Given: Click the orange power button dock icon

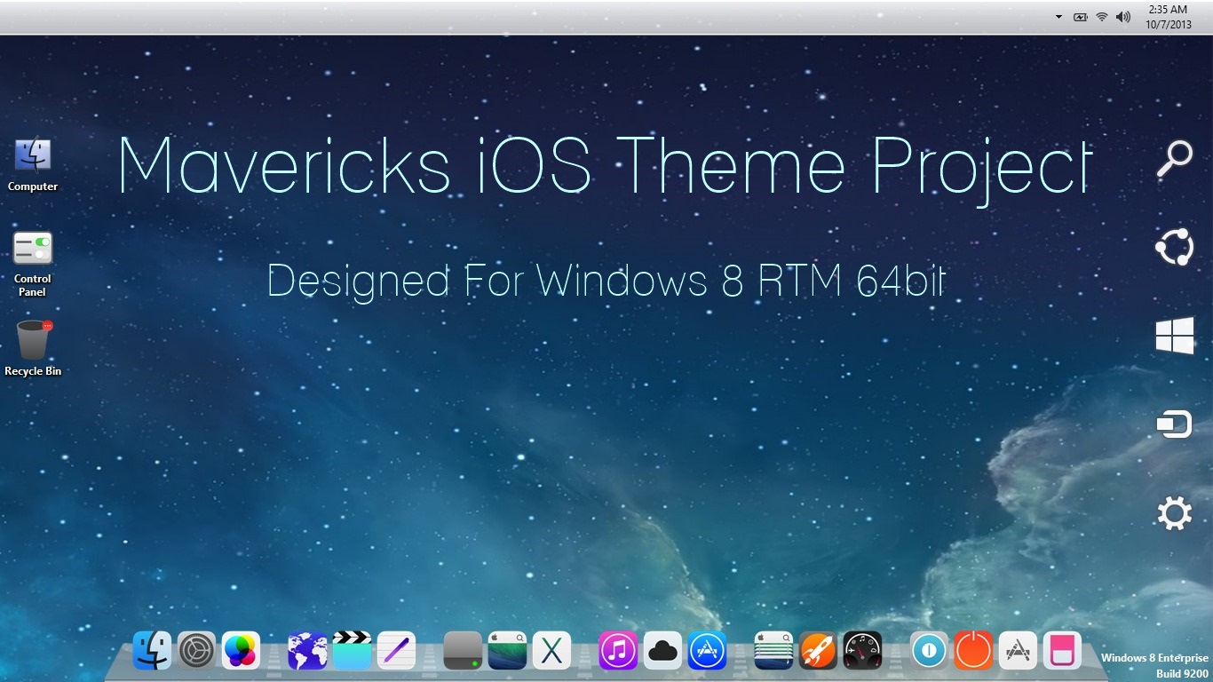Looking at the screenshot, I should 973,651.
